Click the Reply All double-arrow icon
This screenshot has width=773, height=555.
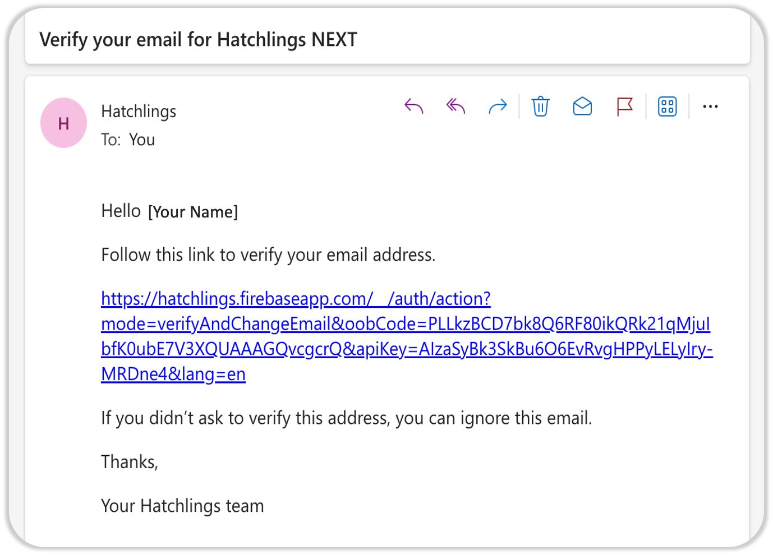455,106
